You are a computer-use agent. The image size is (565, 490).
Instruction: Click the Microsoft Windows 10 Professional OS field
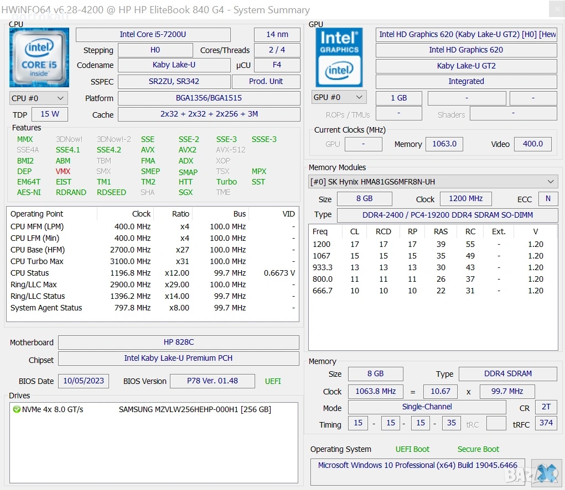coord(418,465)
